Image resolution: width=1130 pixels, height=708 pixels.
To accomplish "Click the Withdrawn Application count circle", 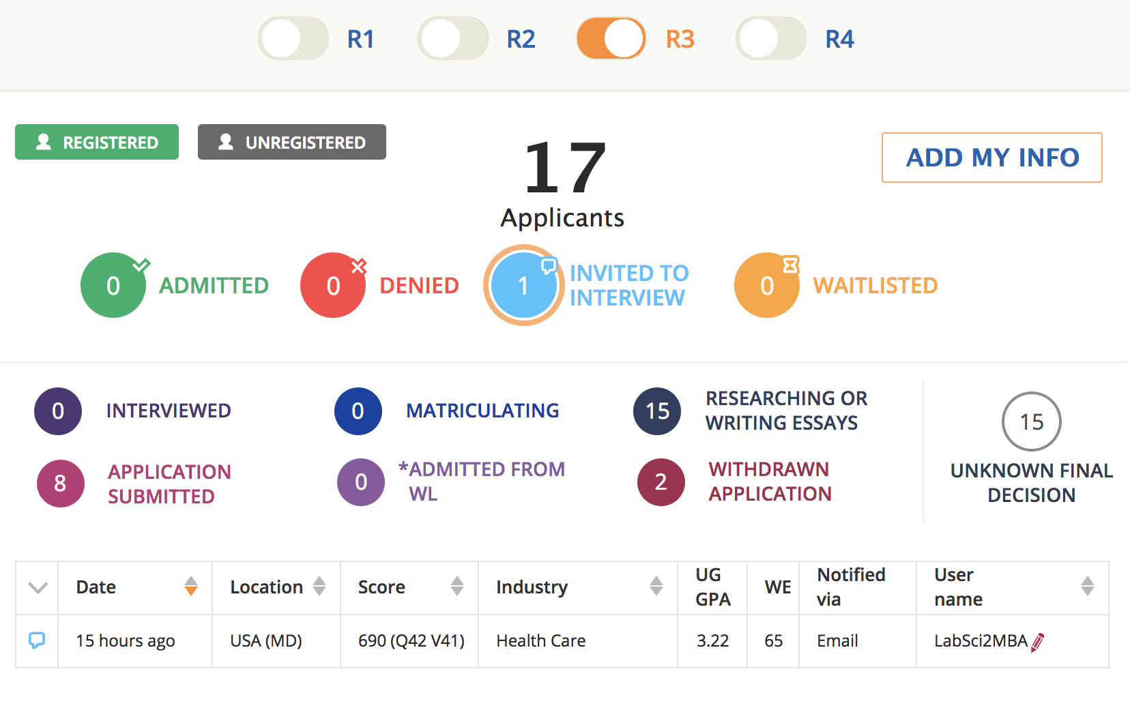I will point(661,482).
